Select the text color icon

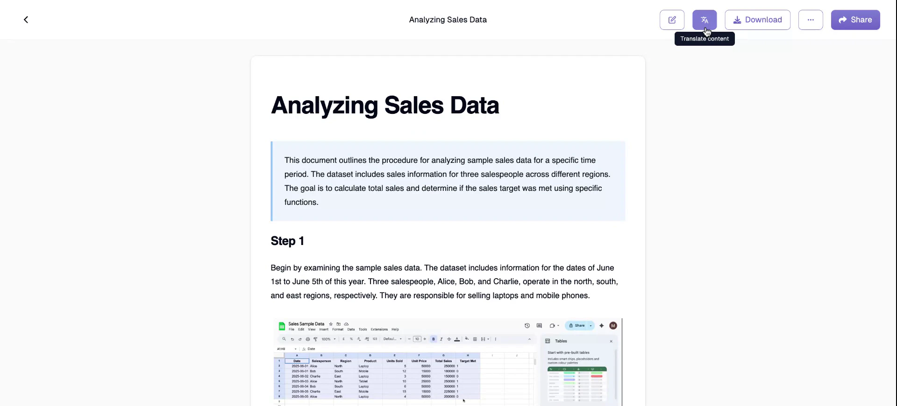click(457, 339)
